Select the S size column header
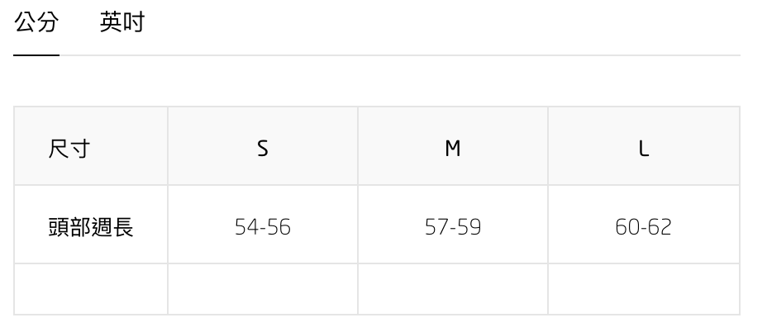 (x=263, y=149)
